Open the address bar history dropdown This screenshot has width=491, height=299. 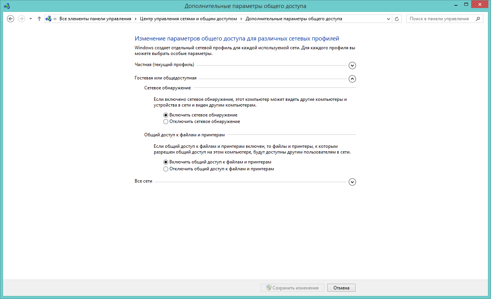click(388, 19)
